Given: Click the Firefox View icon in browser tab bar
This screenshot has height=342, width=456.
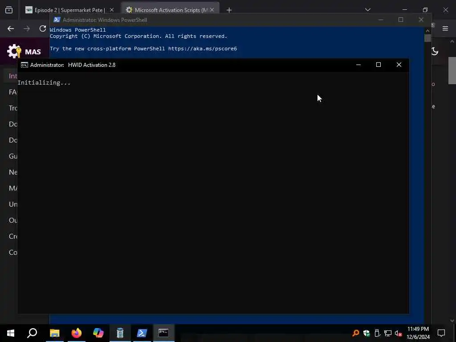Looking at the screenshot, I should coord(9,10).
